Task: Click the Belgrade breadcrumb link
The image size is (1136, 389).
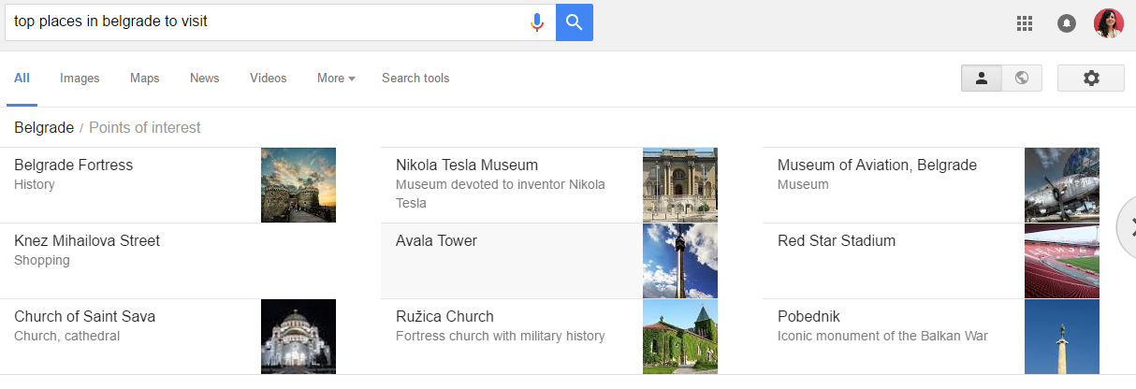Action: tap(44, 127)
